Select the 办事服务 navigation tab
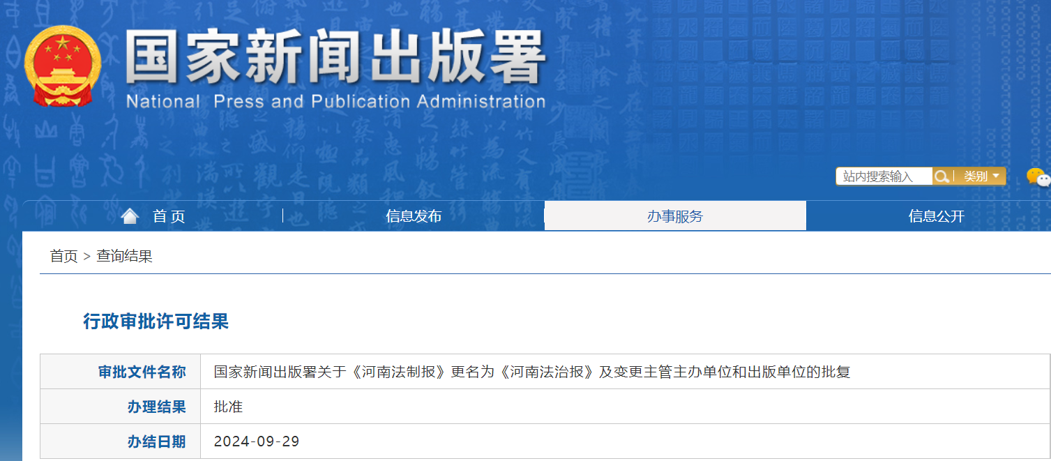 pyautogui.click(x=675, y=216)
